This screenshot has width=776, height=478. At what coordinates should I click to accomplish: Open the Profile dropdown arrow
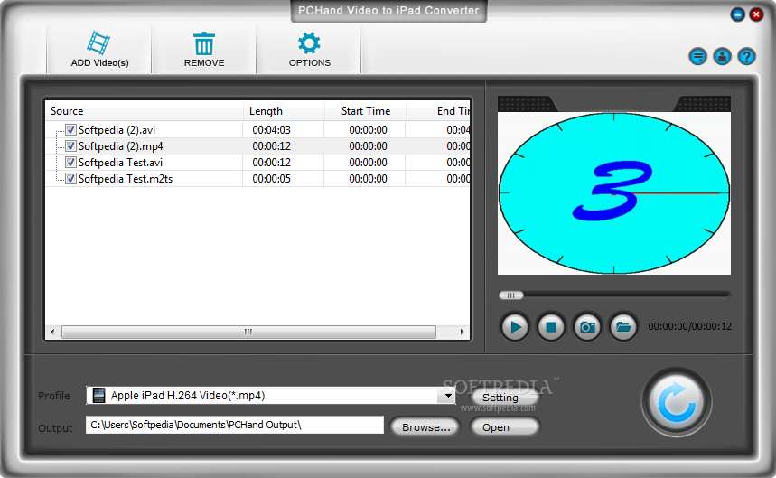tap(447, 396)
